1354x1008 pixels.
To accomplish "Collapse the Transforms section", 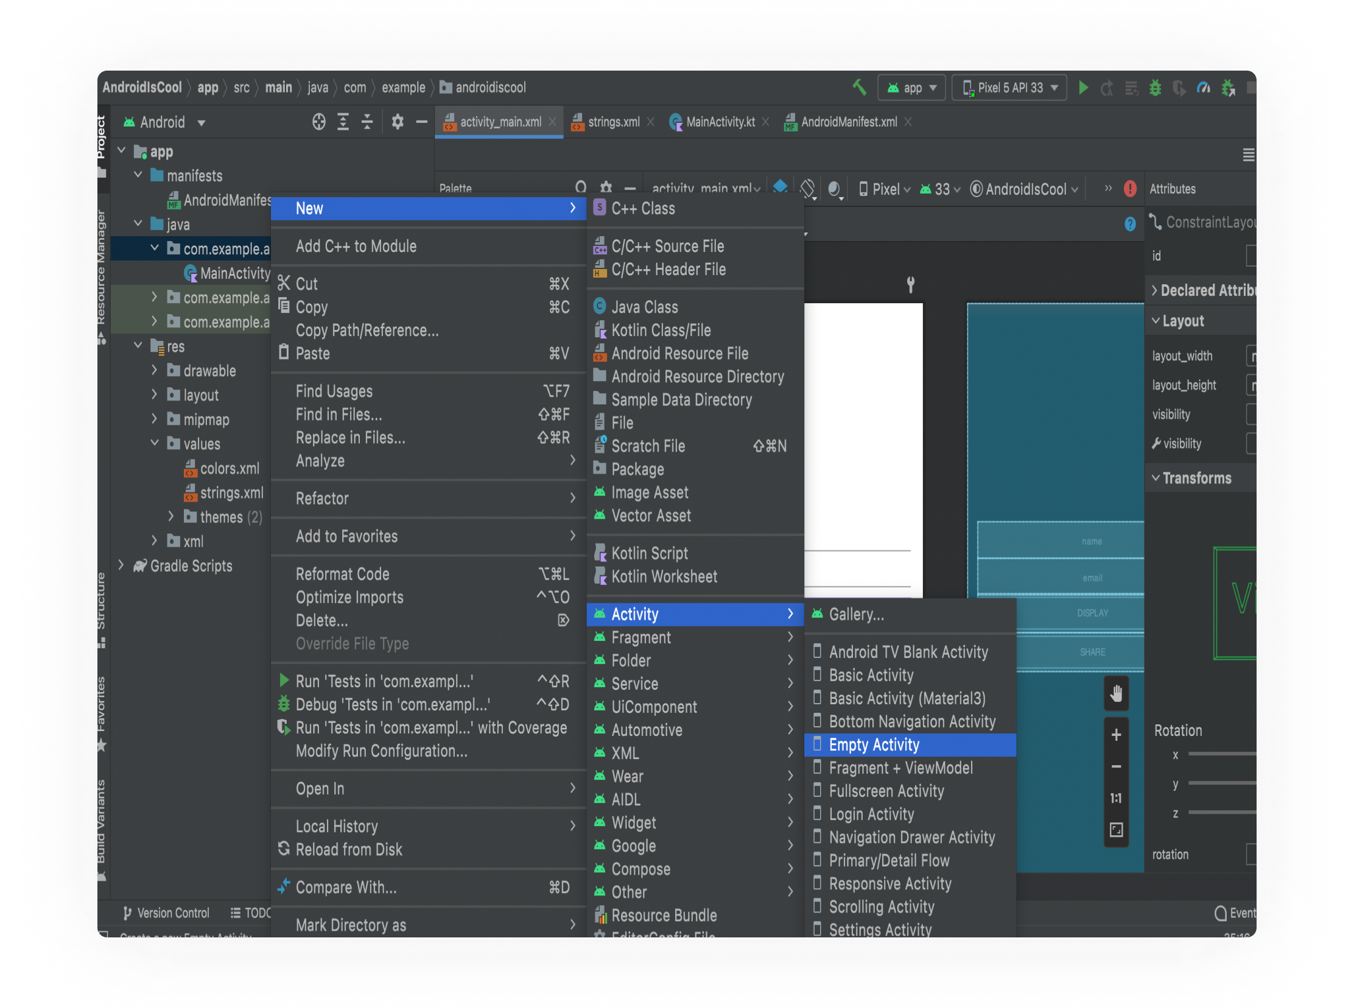I will tap(1155, 478).
